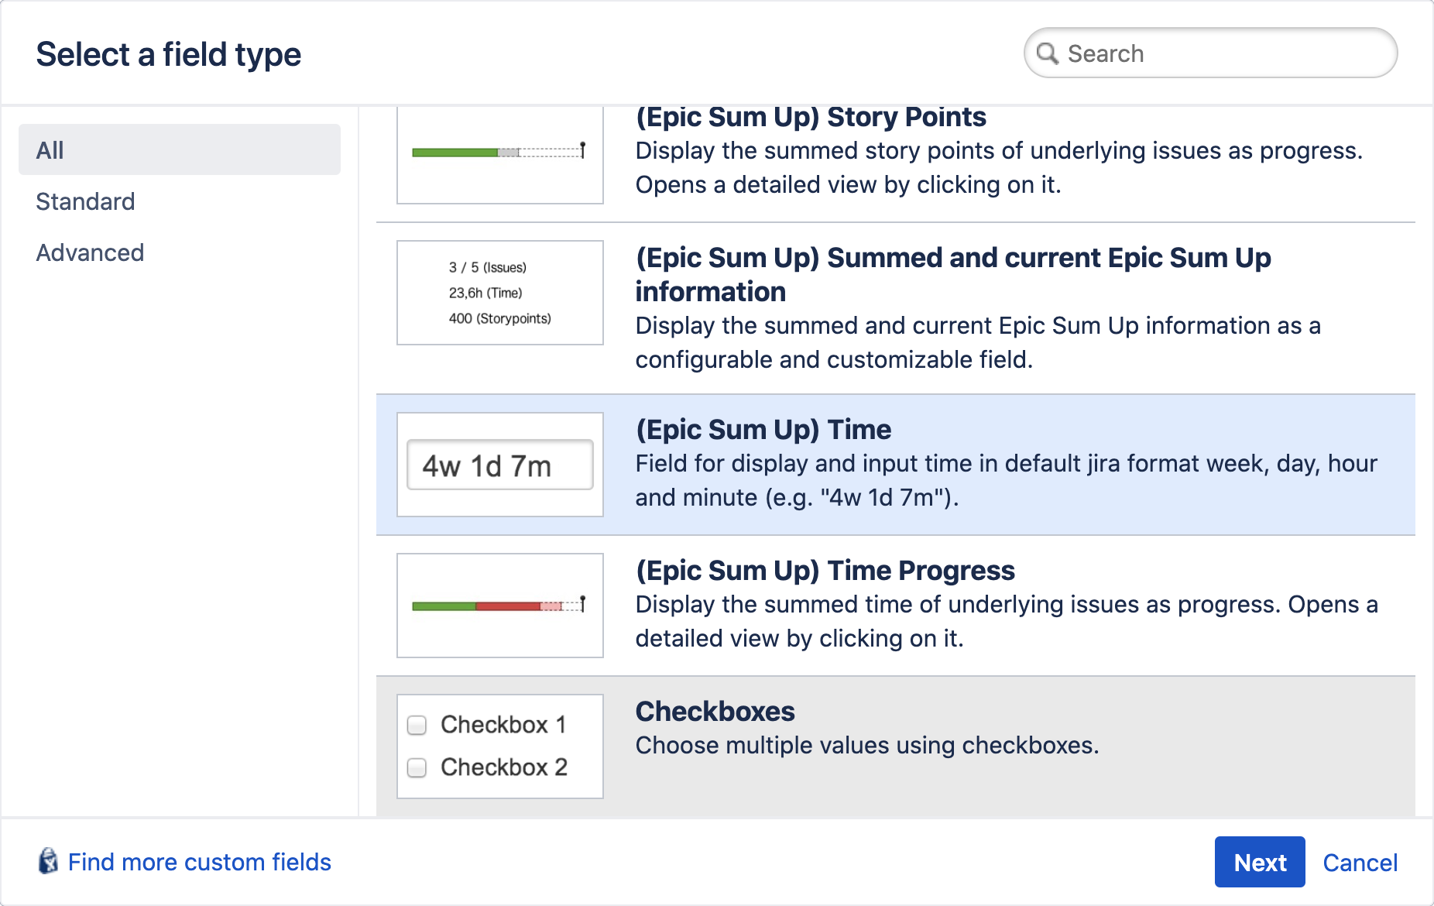Image resolution: width=1434 pixels, height=906 pixels.
Task: Cancel the field type dialog
Action: (x=1360, y=863)
